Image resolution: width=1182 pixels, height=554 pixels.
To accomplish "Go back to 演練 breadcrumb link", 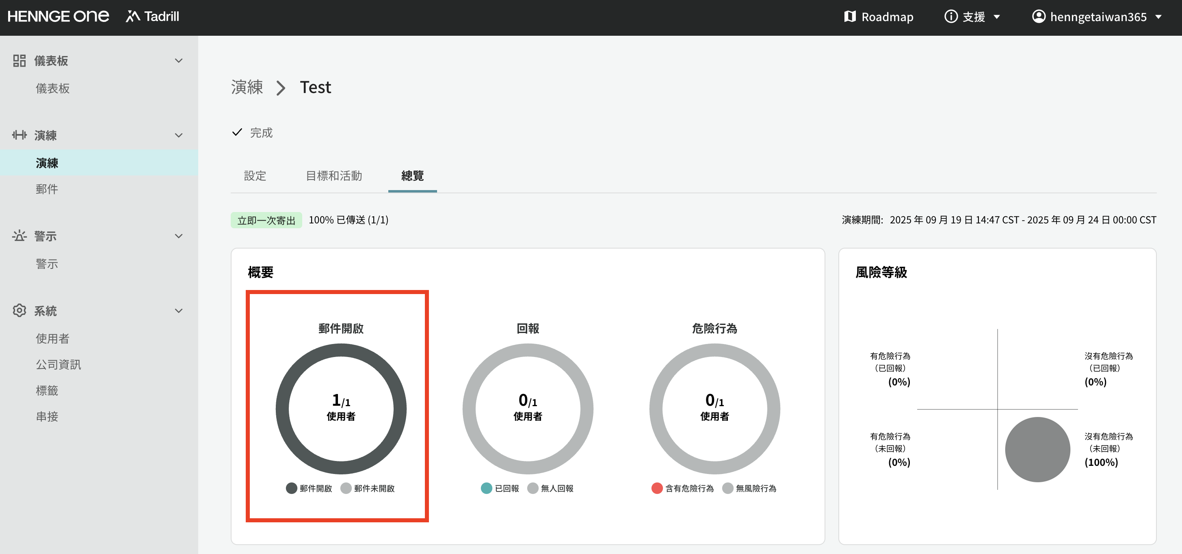I will 247,87.
